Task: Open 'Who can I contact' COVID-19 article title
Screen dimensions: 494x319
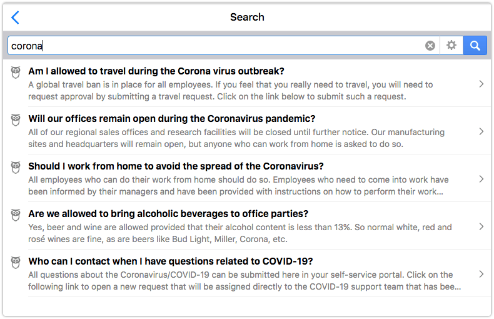Action: pos(171,261)
